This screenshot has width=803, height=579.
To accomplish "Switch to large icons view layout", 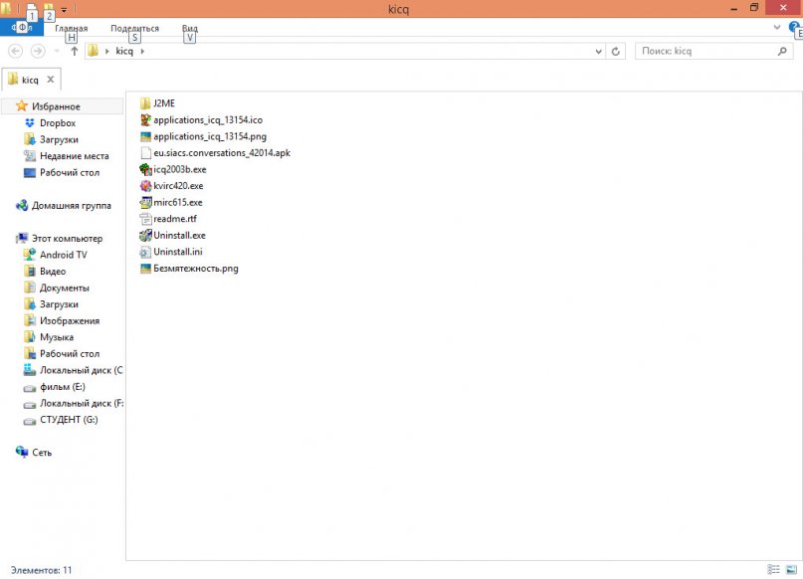I will pos(791,569).
